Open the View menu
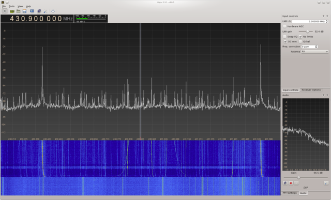 click(20, 6)
